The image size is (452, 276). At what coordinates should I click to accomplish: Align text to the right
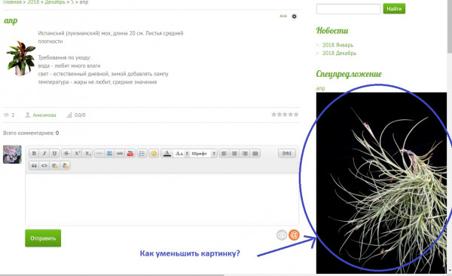click(x=245, y=153)
